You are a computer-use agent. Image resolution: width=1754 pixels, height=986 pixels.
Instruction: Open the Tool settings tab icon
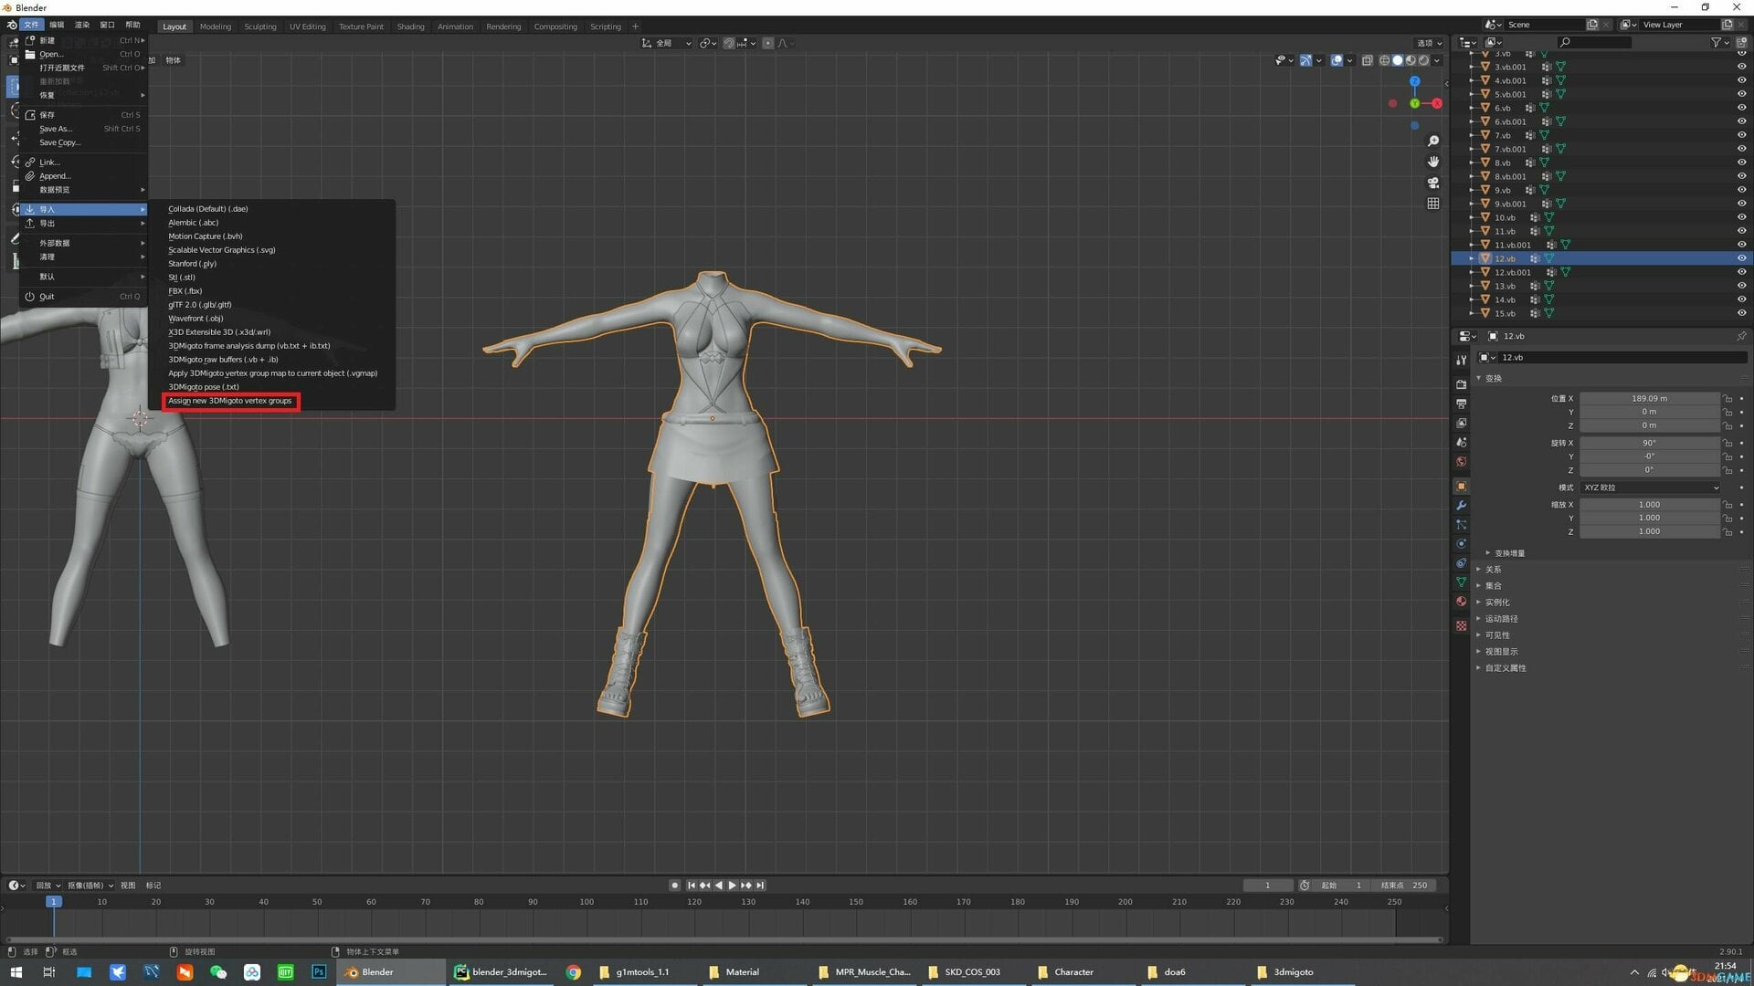[x=1461, y=360]
